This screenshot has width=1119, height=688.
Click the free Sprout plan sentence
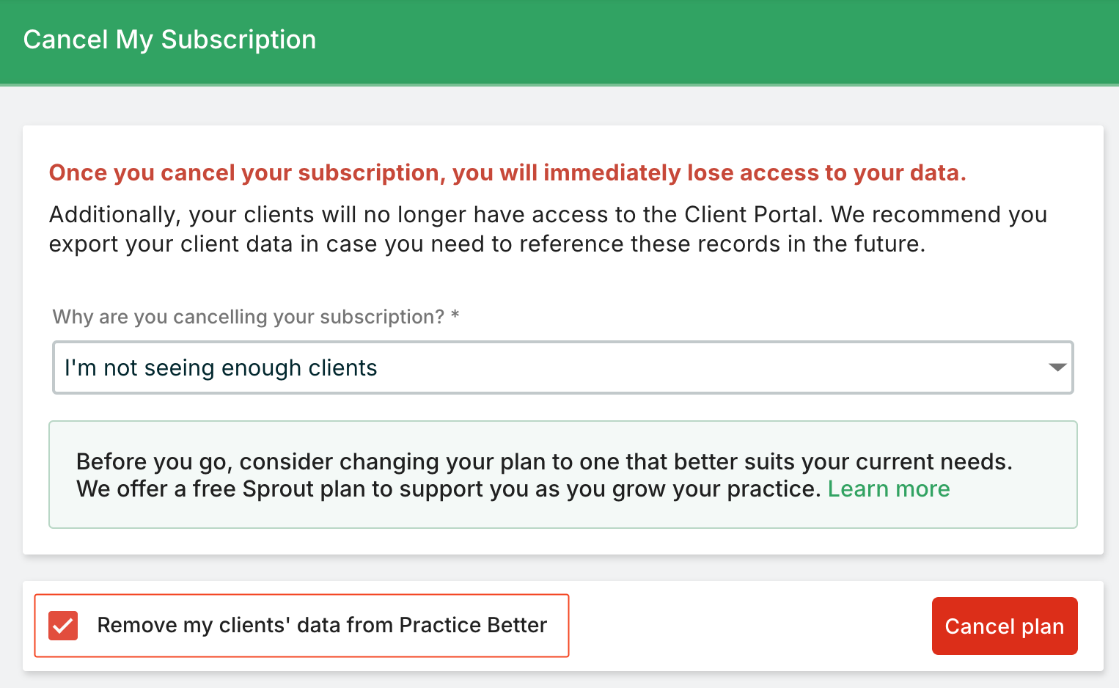tap(447, 489)
